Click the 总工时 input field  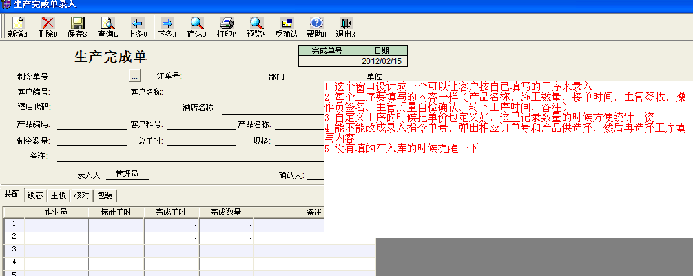[202, 141]
